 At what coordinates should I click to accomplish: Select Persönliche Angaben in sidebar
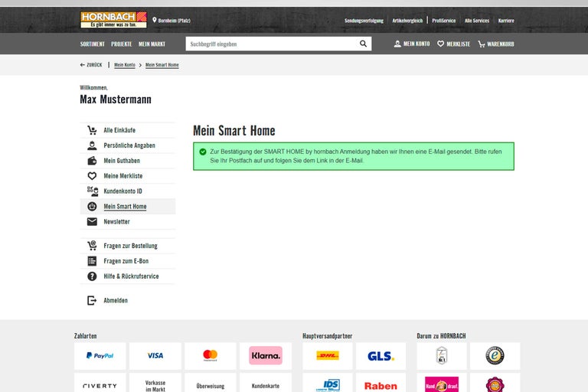pos(129,145)
